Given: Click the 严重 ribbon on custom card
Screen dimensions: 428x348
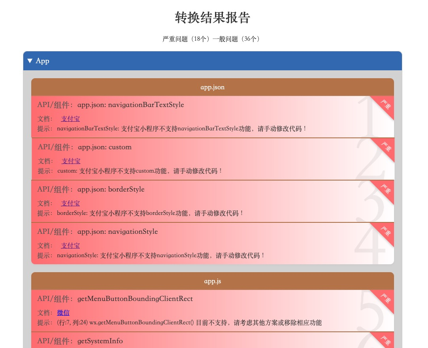Looking at the screenshot, I should (x=386, y=147).
